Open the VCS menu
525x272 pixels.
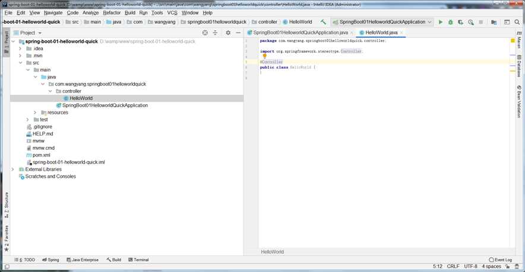pos(172,12)
